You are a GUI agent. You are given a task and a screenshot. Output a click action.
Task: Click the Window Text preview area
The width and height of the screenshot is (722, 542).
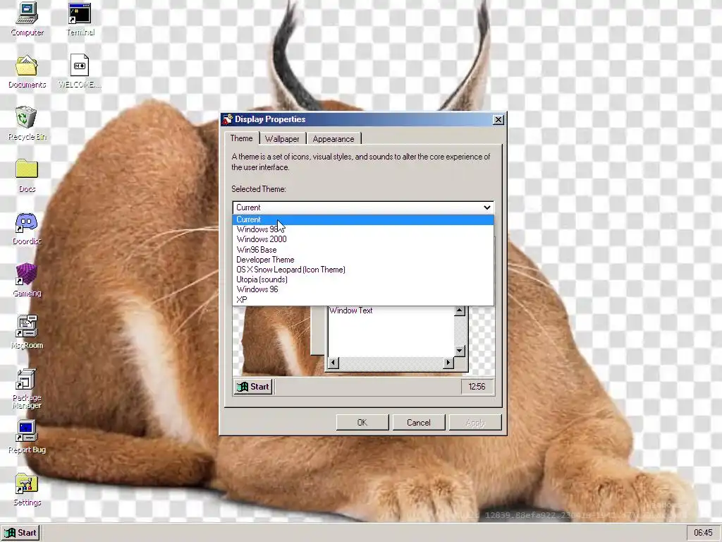[x=391, y=332]
